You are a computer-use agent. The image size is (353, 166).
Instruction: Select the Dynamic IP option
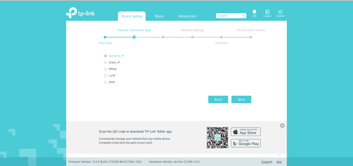coord(105,56)
